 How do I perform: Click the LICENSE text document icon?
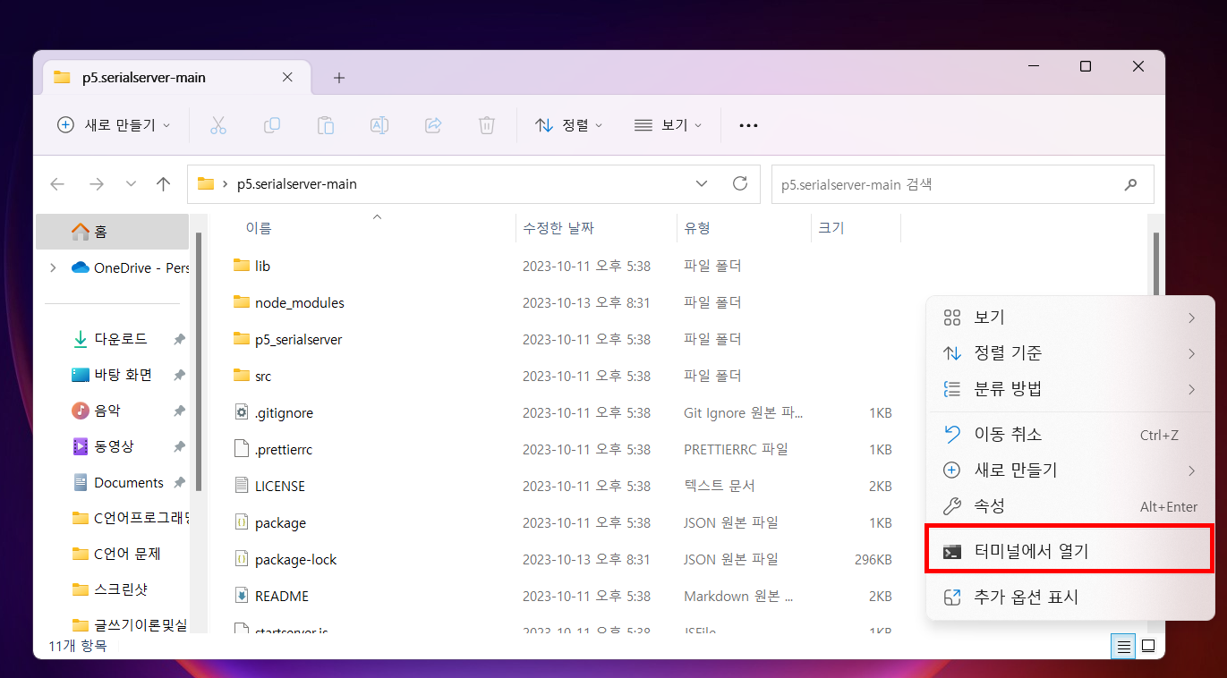242,486
